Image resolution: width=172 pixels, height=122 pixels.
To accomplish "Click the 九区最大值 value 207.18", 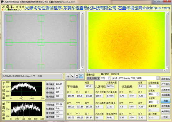I will point(110,86).
